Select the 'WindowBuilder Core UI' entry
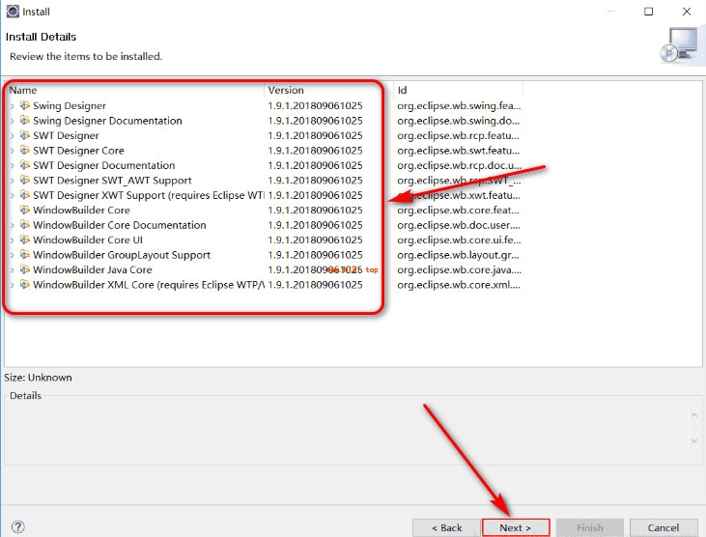The width and height of the screenshot is (706, 537). (x=88, y=240)
